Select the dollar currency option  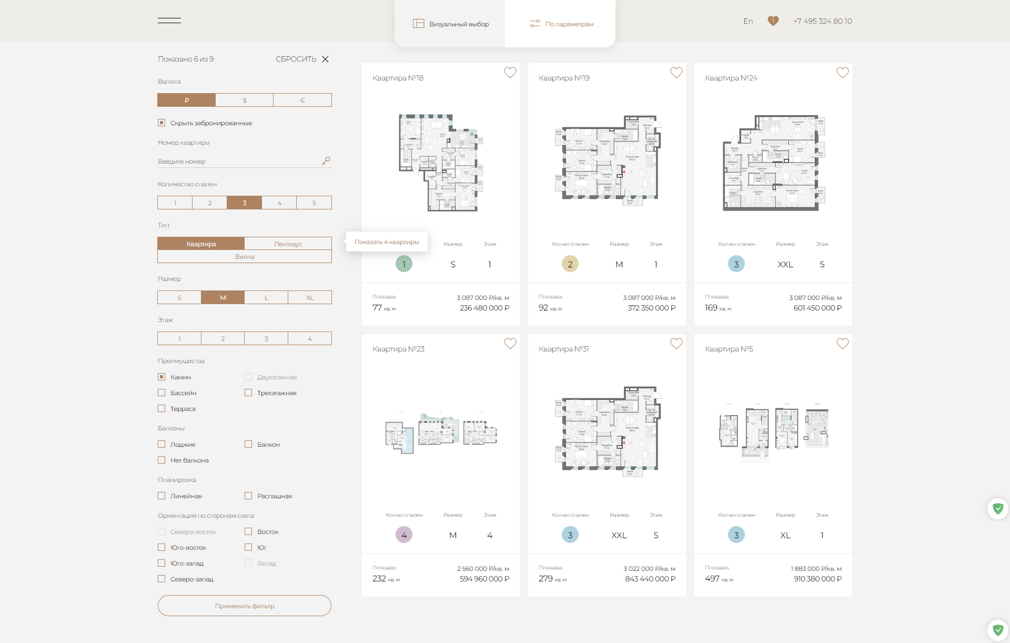244,100
